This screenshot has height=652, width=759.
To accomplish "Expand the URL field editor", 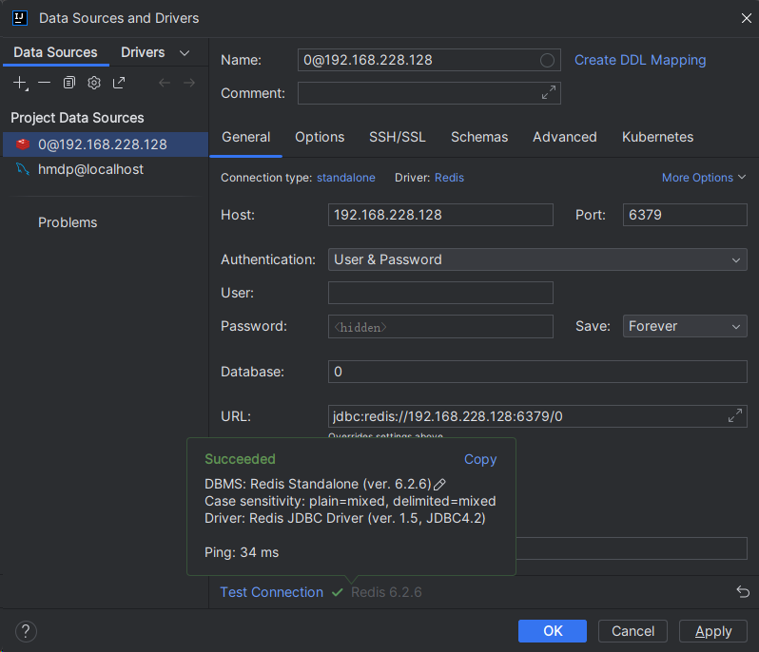I will pos(735,415).
